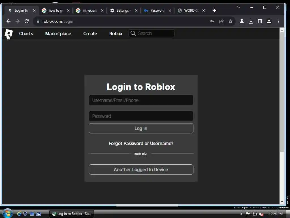Close the 'how to g' tab
The height and width of the screenshot is (218, 290).
tap(68, 11)
